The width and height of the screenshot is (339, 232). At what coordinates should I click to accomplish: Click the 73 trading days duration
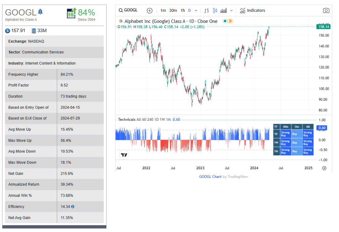pyautogui.click(x=73, y=96)
